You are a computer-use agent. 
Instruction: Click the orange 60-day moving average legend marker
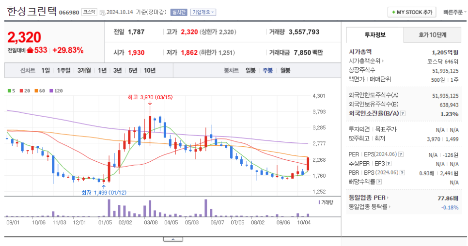pos(36,91)
